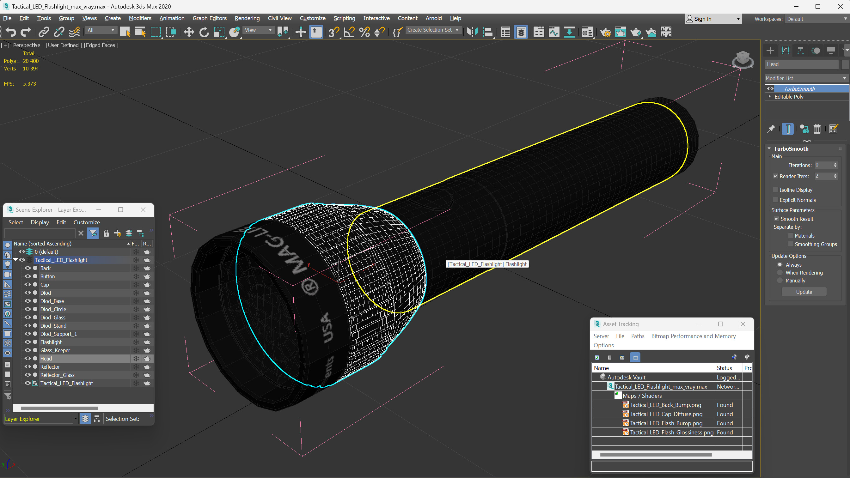Click Scene Explorer horizontal scrollbar

pyautogui.click(x=59, y=408)
